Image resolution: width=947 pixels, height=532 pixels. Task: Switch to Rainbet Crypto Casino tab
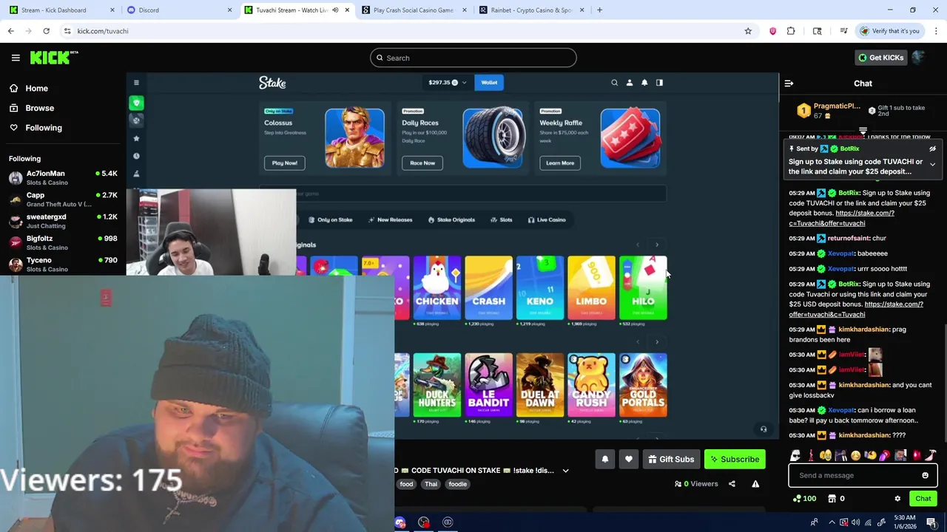coord(530,10)
